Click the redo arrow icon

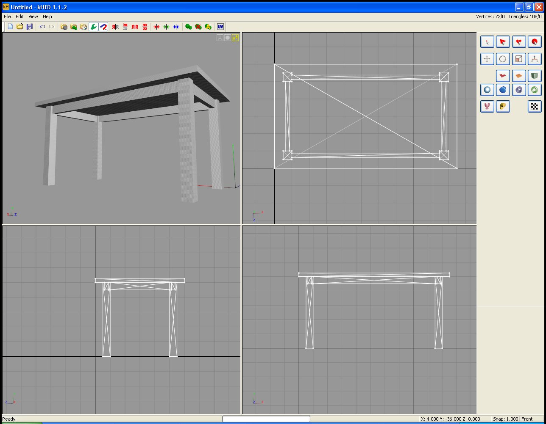52,27
